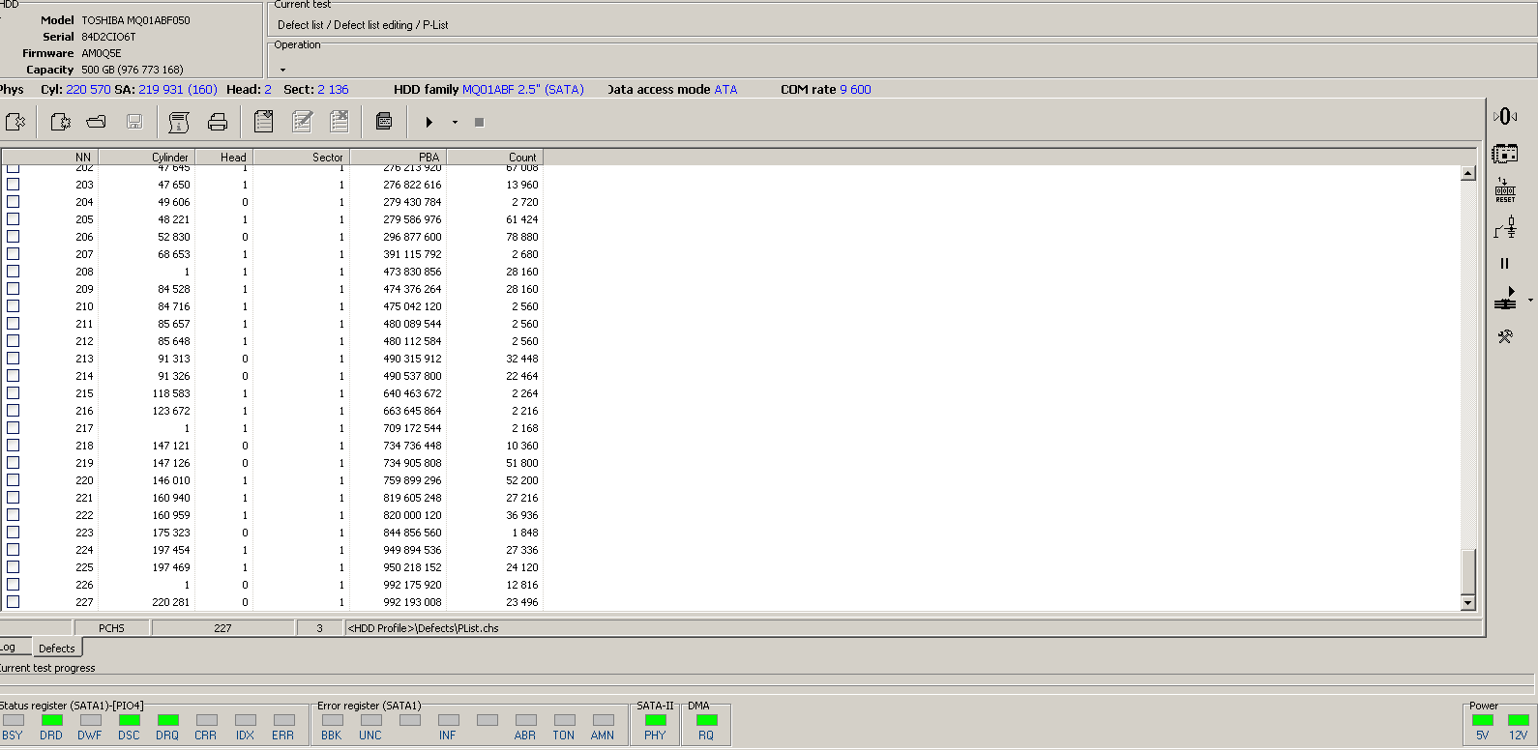Expand the Operation dropdown arrow

coord(282,70)
